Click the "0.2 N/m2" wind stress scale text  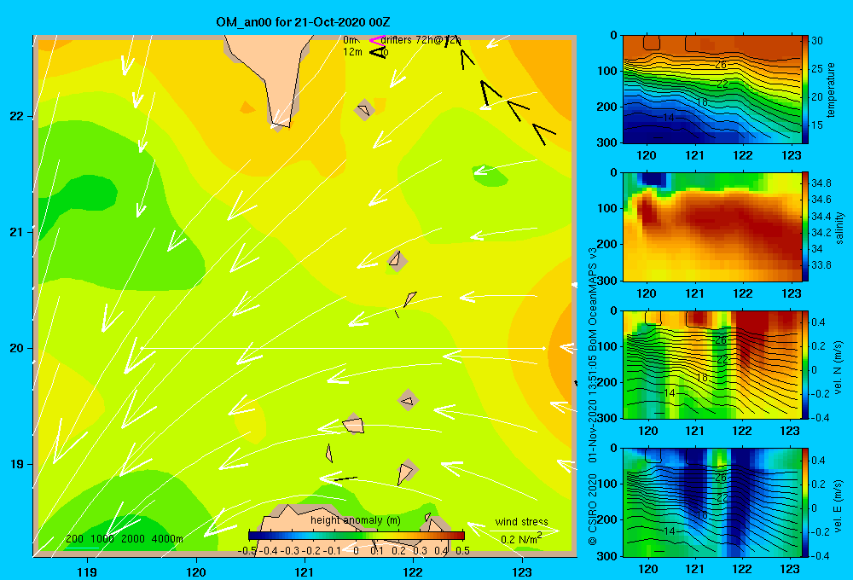click(x=521, y=539)
